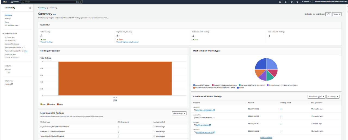Open Lists under Settings
Viewport: 348px width, 140px height.
pyautogui.click(x=8, y=73)
